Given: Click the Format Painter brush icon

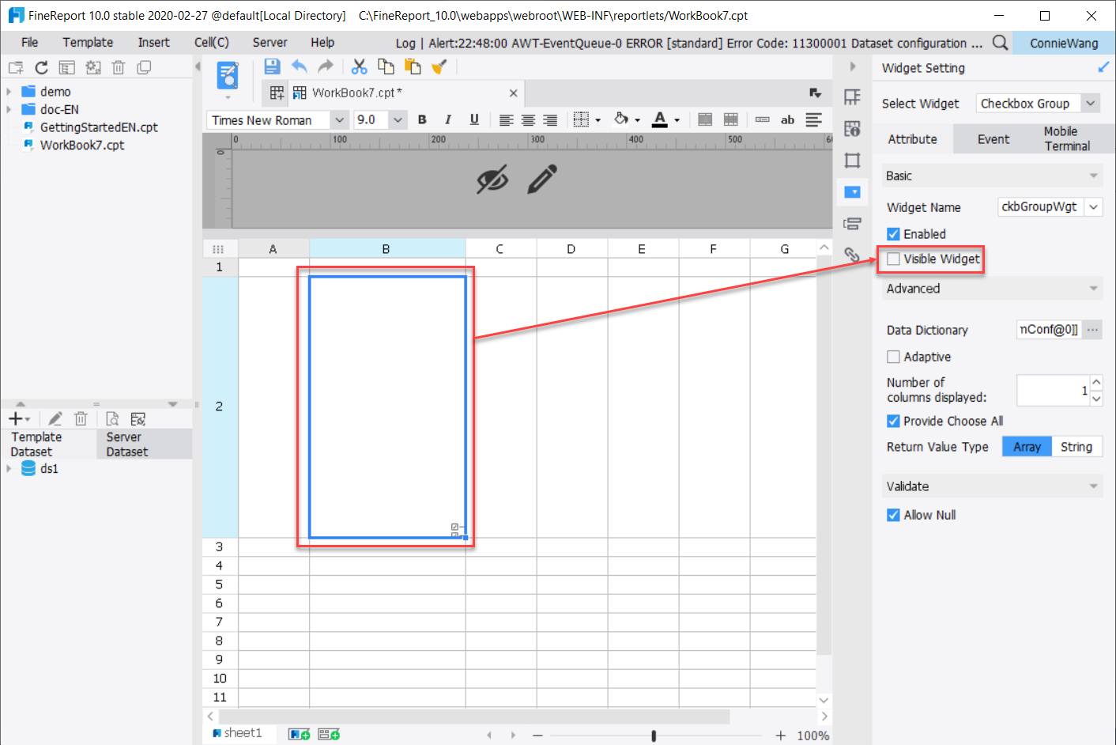Looking at the screenshot, I should (439, 67).
